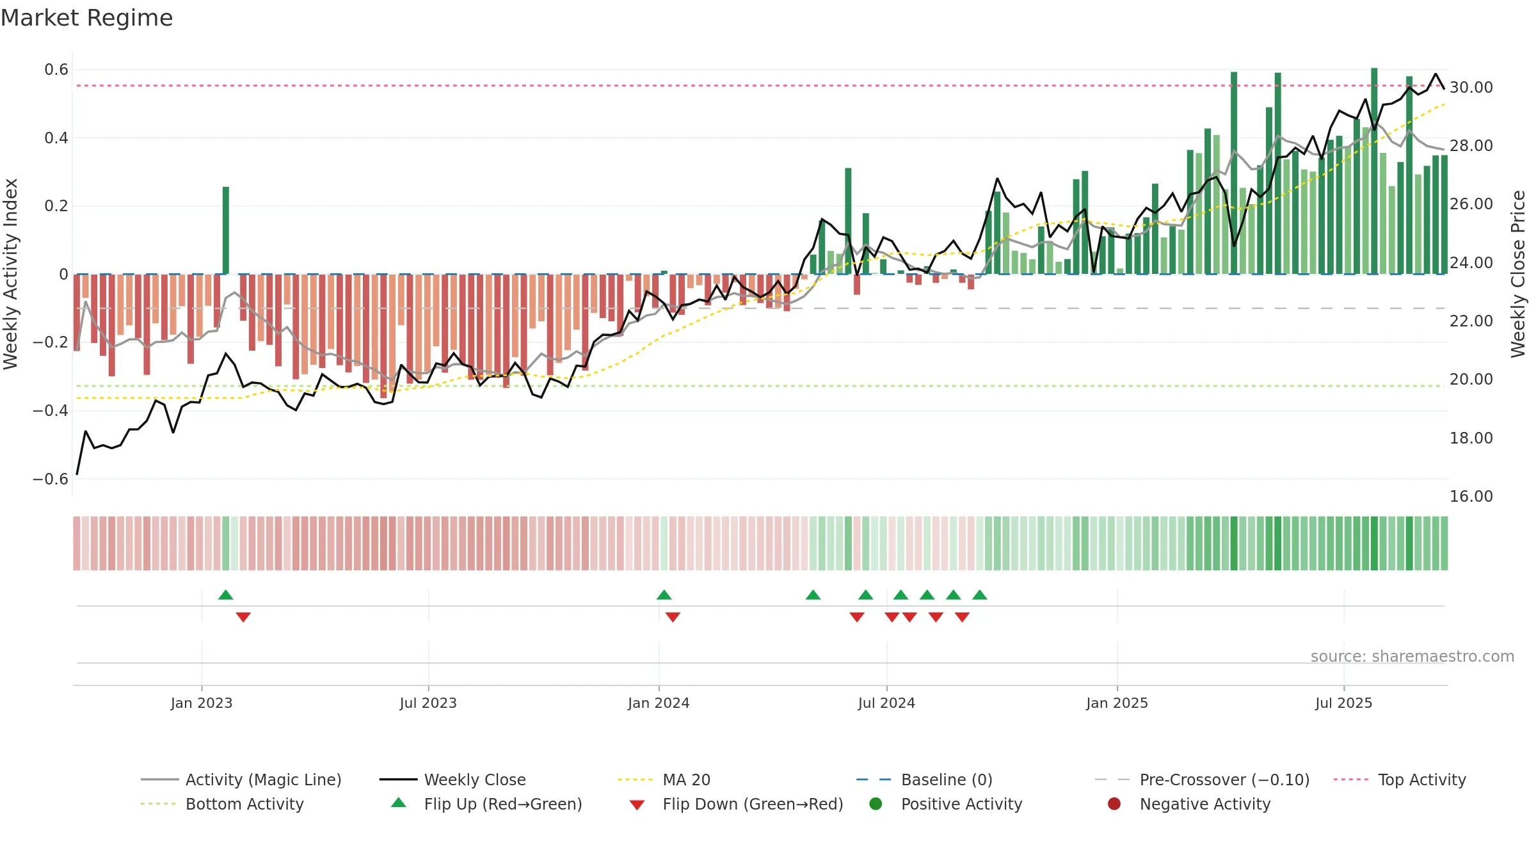Click the Jan 2025 axis label
This screenshot has width=1536, height=864.
(x=1117, y=703)
